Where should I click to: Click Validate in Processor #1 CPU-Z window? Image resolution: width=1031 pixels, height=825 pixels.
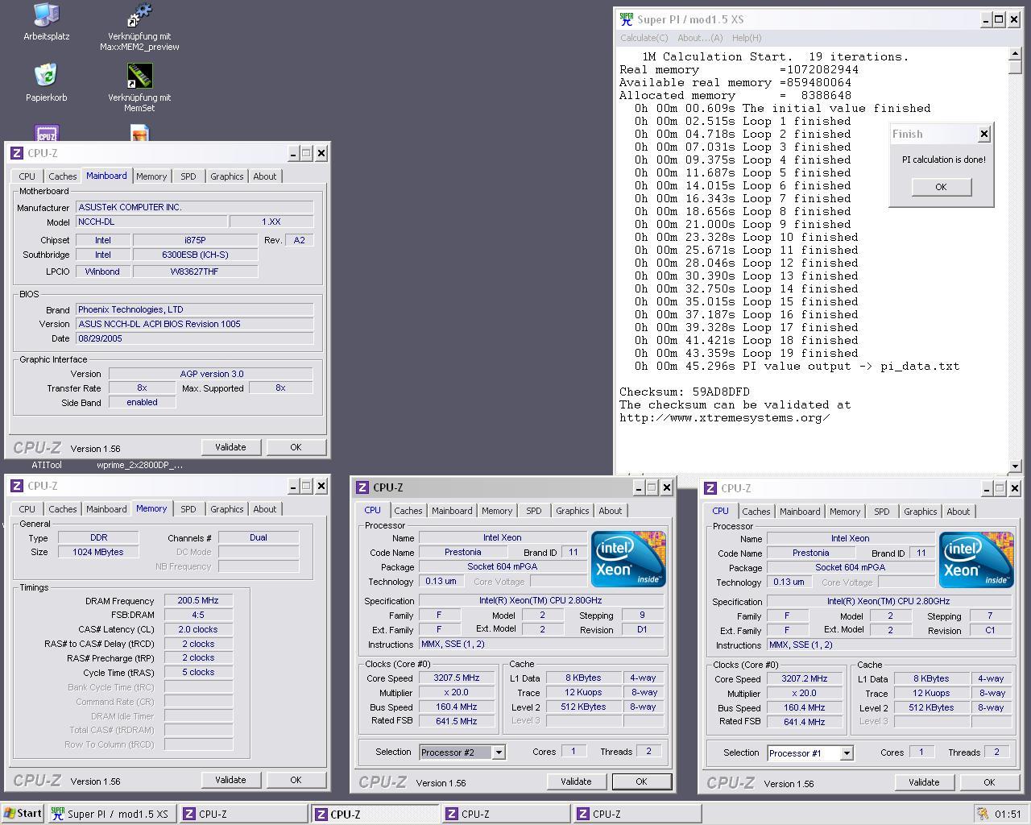[924, 782]
